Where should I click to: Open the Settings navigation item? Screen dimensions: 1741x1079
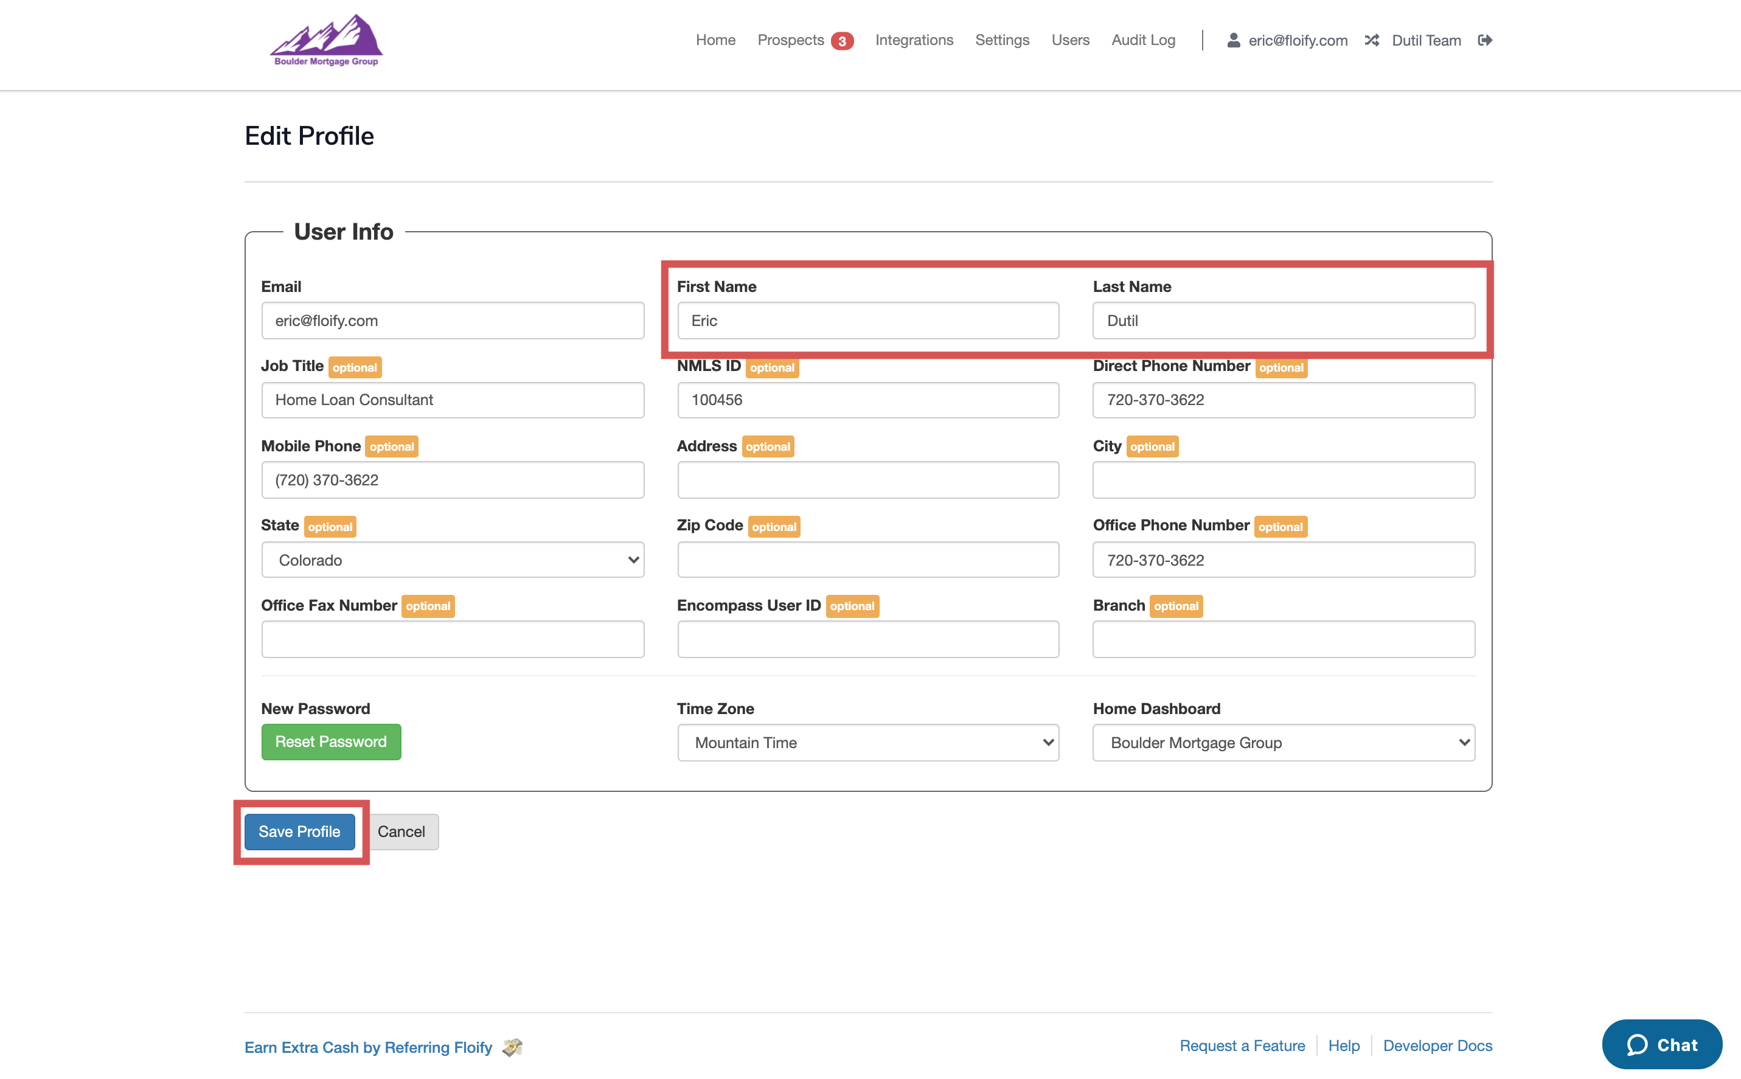pyautogui.click(x=1002, y=40)
